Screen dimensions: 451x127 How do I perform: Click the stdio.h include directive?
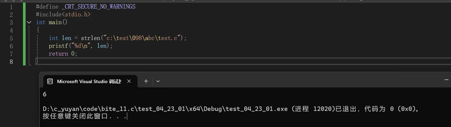(63, 14)
